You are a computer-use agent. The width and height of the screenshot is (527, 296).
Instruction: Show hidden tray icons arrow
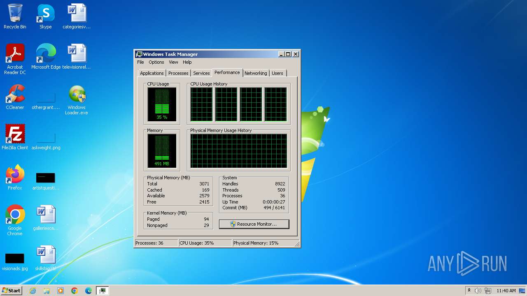pos(469,291)
